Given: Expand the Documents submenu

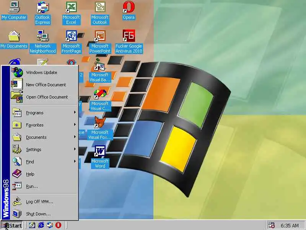Looking at the screenshot, I should (44, 137).
